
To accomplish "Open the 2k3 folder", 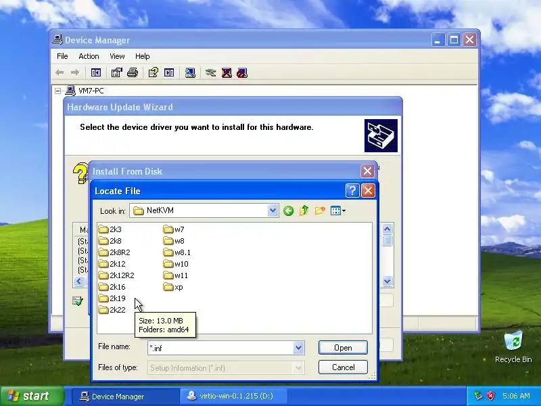I will pyautogui.click(x=110, y=229).
